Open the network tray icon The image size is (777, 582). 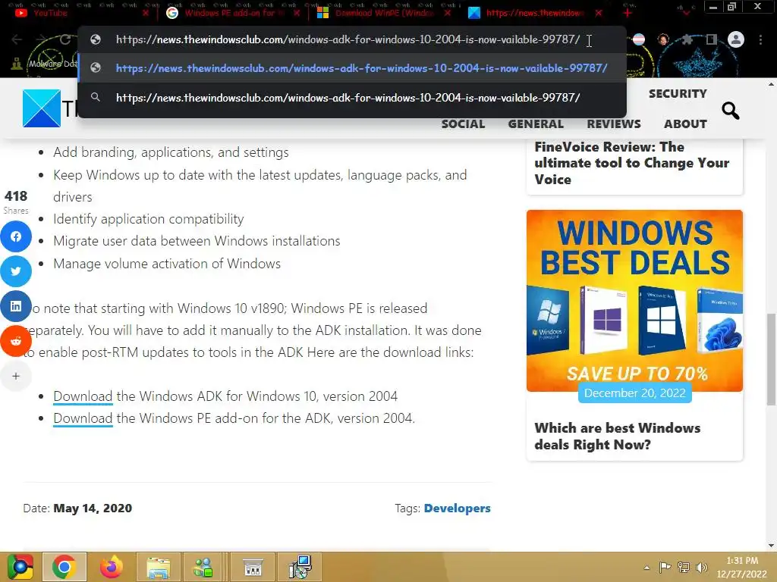tap(684, 567)
